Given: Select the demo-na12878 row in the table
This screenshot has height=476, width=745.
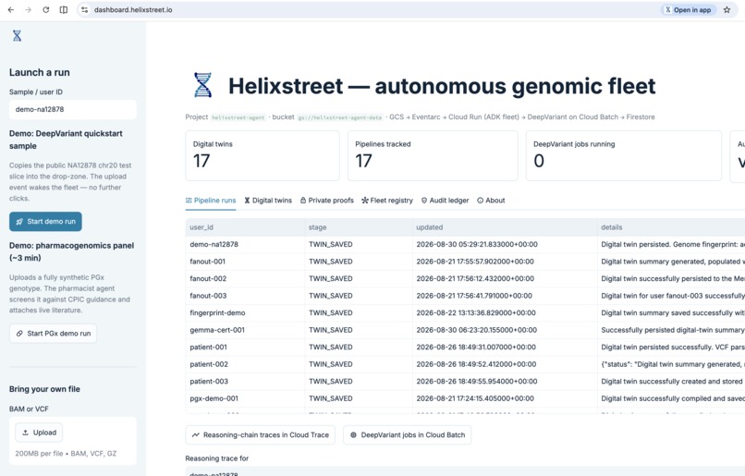Looking at the screenshot, I should [465, 244].
